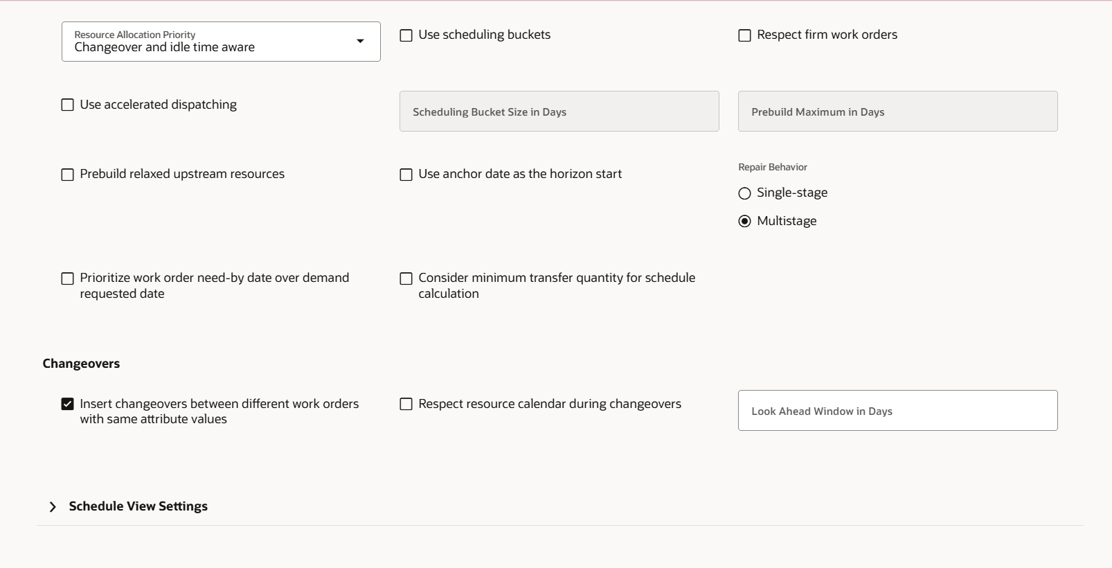This screenshot has height=568, width=1112.
Task: Click Prebuild Maximum in Days field
Action: click(x=897, y=112)
